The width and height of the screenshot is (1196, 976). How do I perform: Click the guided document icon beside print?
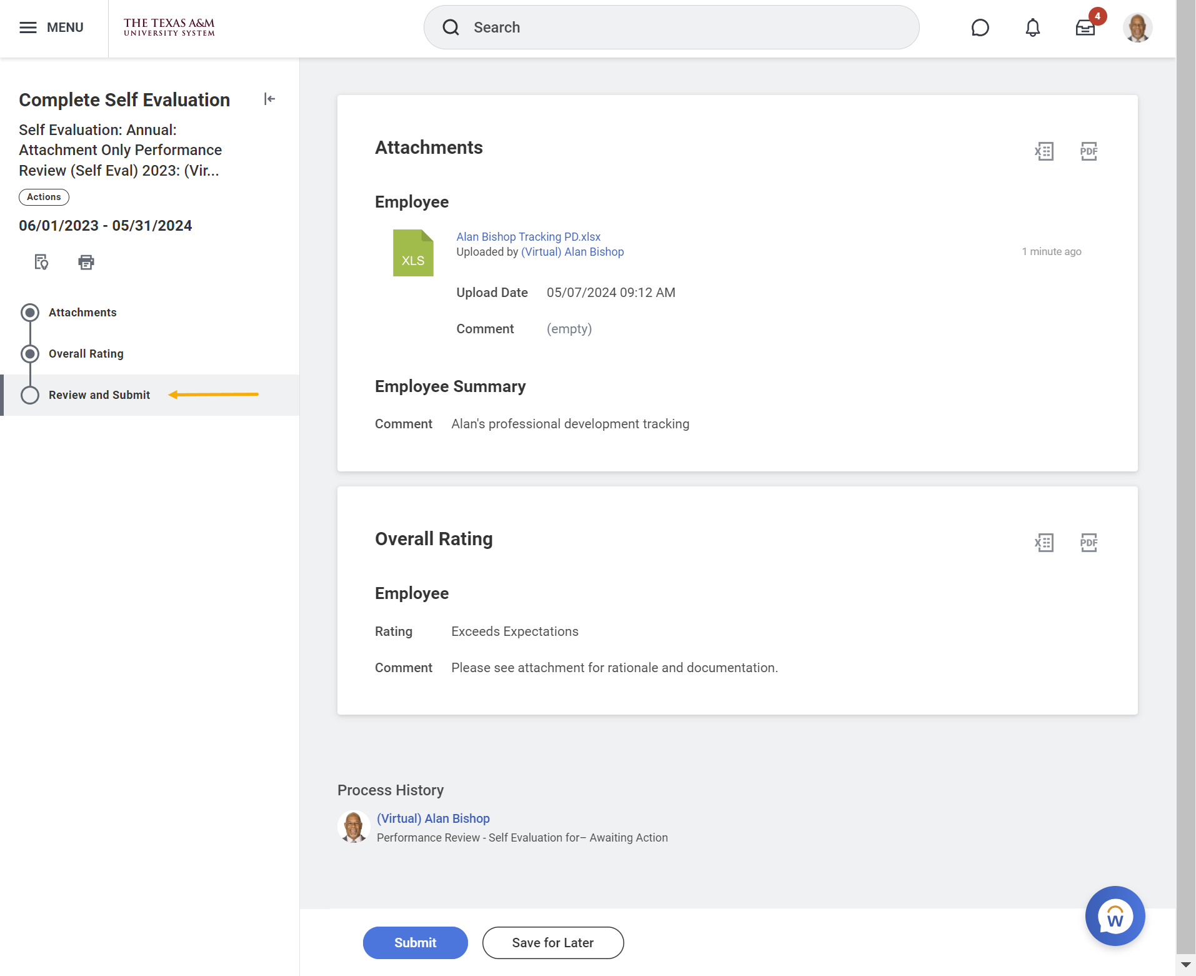(x=41, y=262)
